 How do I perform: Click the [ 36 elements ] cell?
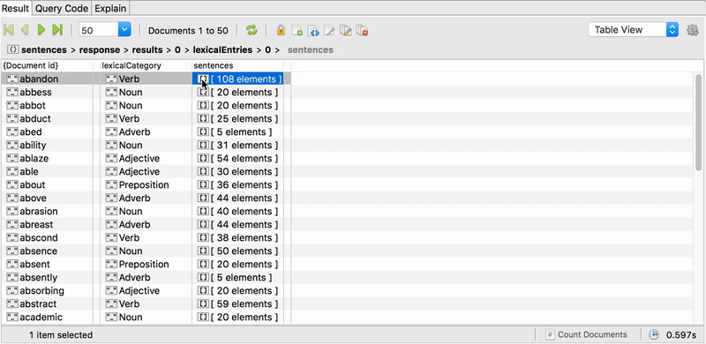237,185
